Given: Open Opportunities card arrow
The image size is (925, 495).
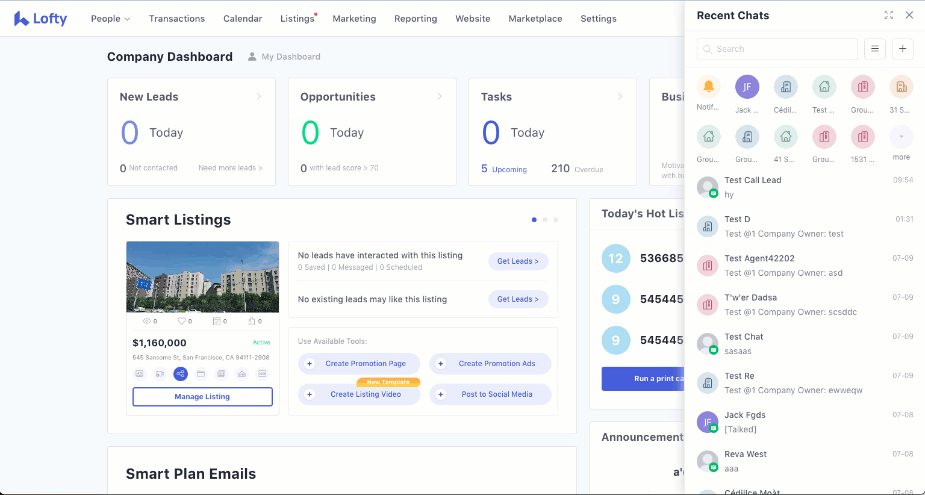Looking at the screenshot, I should 440,96.
